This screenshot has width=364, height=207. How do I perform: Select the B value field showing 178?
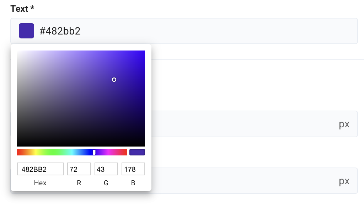pos(133,169)
